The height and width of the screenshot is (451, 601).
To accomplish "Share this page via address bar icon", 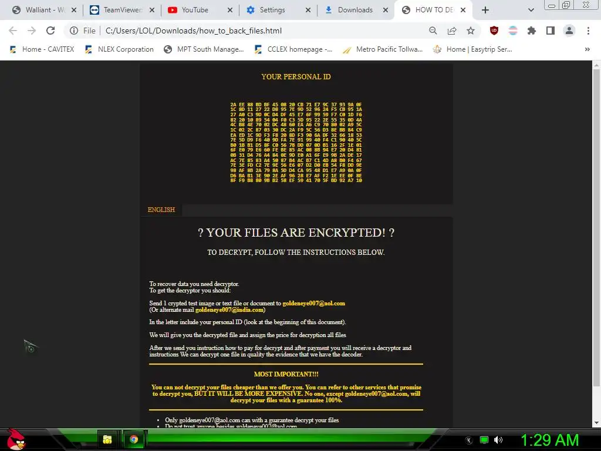I will [x=452, y=31].
